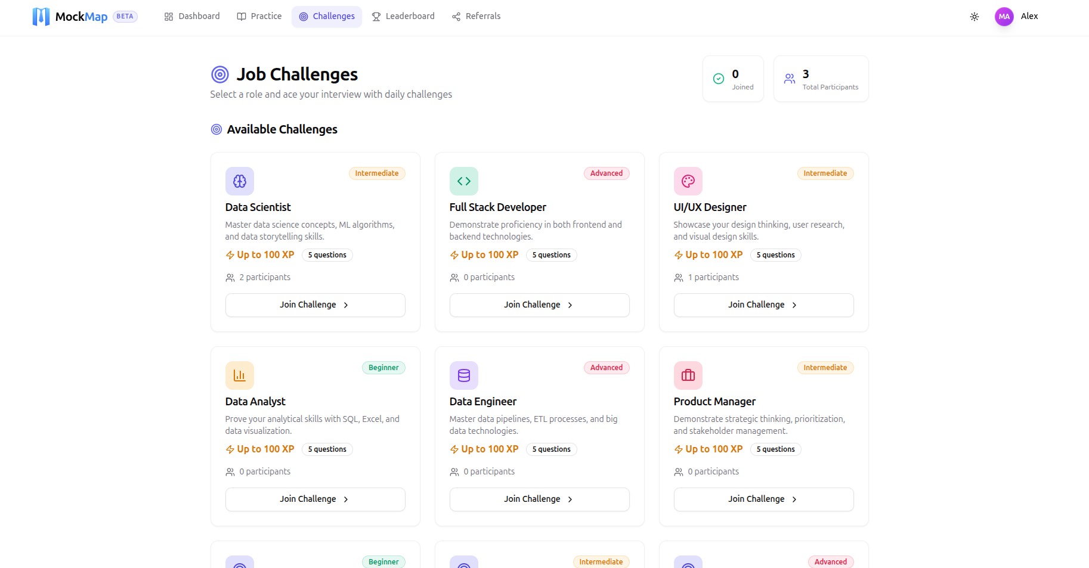Image resolution: width=1089 pixels, height=568 pixels.
Task: Click the '2 participants' text
Action: point(265,278)
